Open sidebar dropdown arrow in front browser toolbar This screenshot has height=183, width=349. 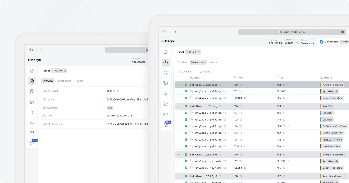click(x=169, y=32)
